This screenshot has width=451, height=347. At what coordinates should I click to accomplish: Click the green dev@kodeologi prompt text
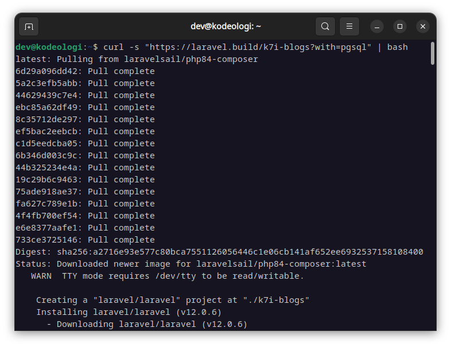click(49, 47)
